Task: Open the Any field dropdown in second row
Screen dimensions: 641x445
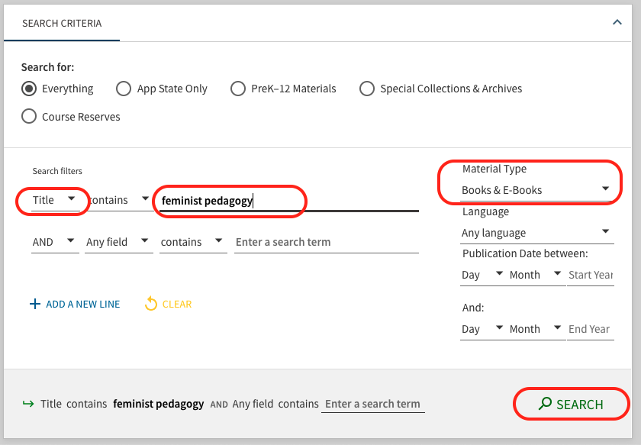Action: 117,242
